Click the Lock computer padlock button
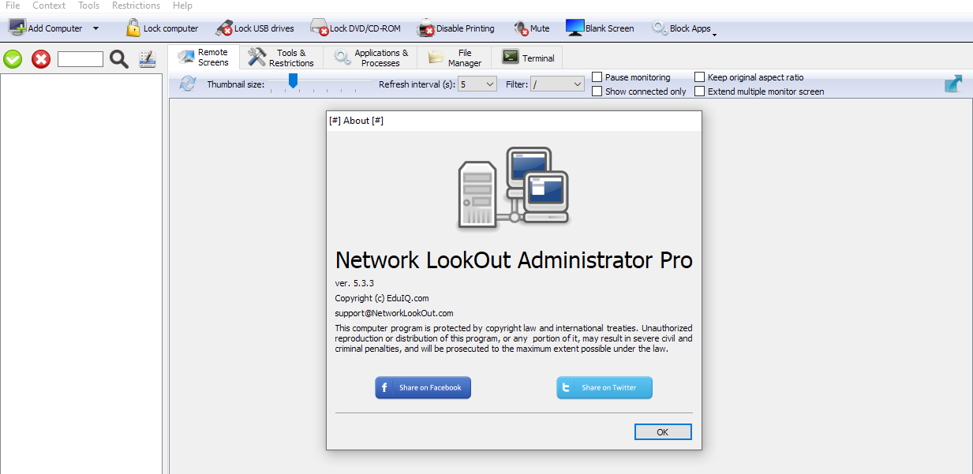The height and width of the screenshot is (474, 973). pyautogui.click(x=162, y=28)
